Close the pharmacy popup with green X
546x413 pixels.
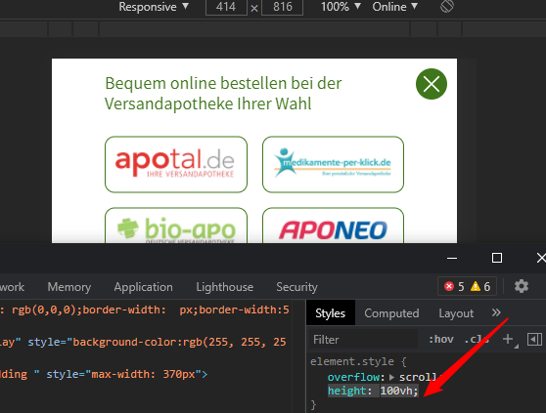tap(432, 84)
